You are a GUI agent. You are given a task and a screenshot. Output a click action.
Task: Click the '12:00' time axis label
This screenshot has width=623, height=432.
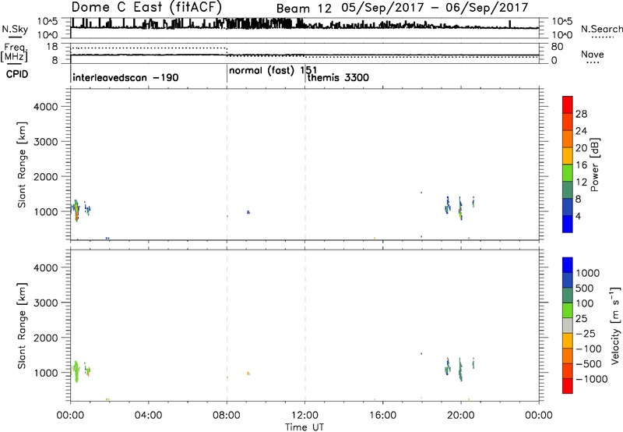pos(304,416)
